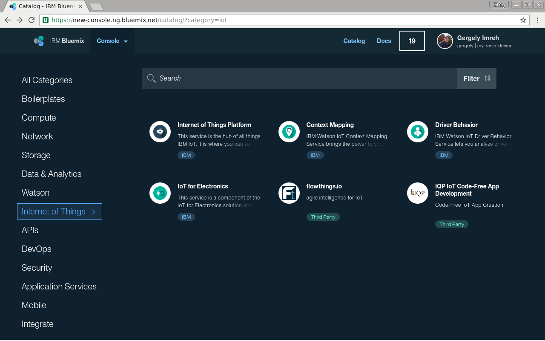Open the Driver Behavior service icon
The height and width of the screenshot is (341, 545).
418,132
